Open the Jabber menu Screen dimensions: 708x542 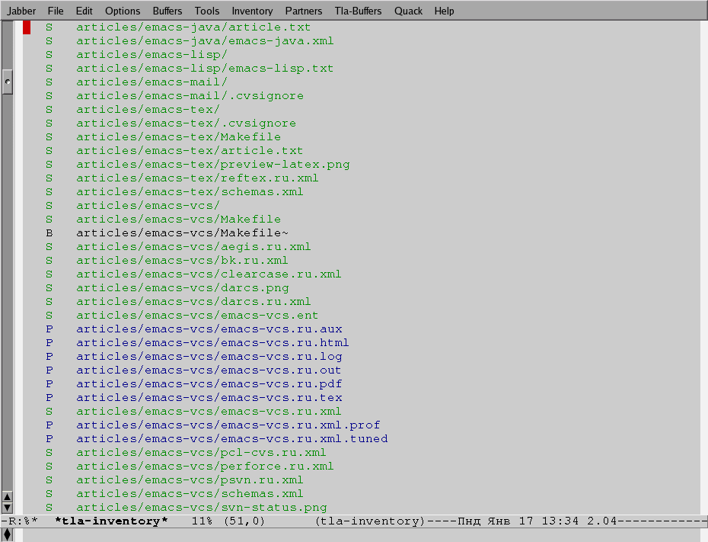click(x=22, y=11)
